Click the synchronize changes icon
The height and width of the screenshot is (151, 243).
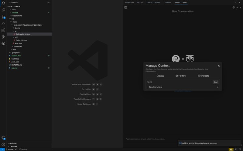click(x=16, y=149)
